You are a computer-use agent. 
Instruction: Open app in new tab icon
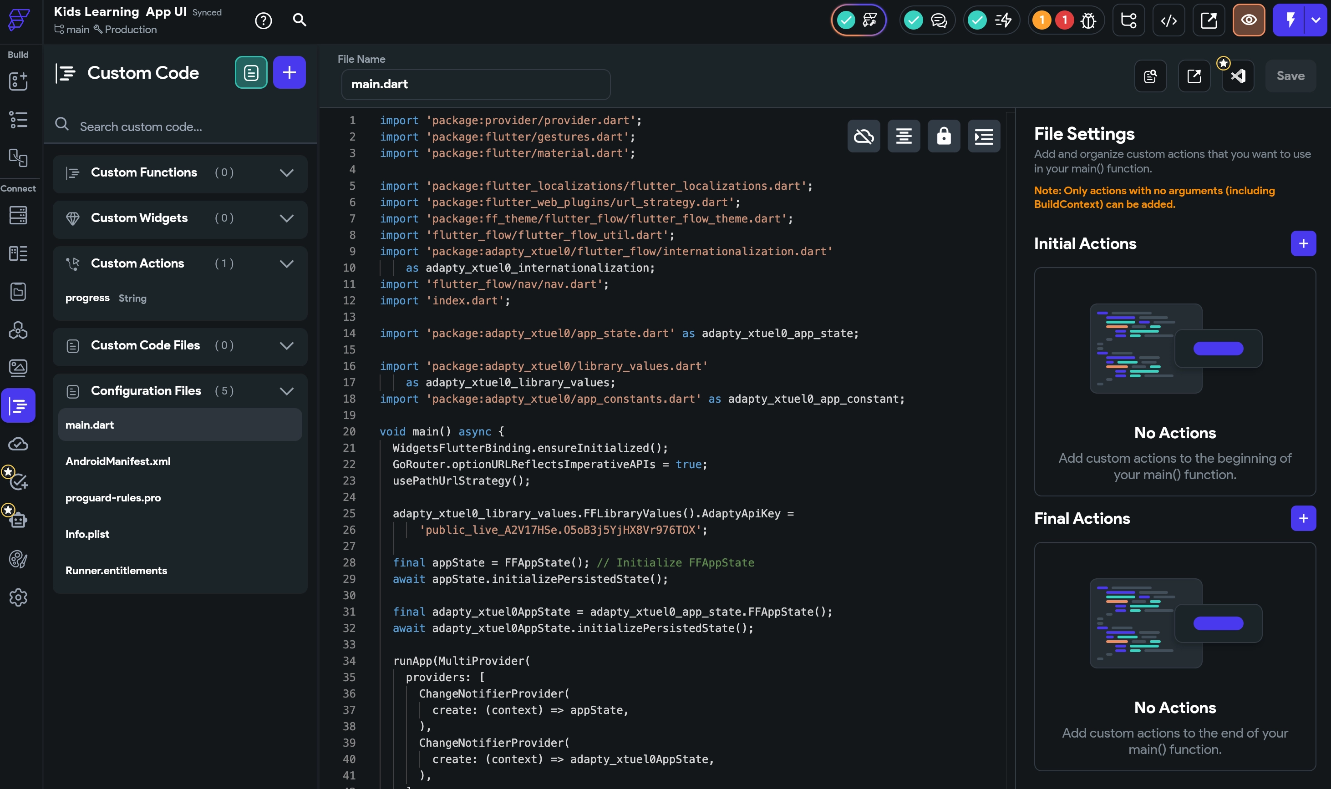[1208, 20]
